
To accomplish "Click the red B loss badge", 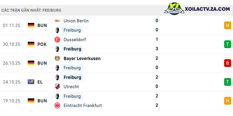I will click(227, 63).
